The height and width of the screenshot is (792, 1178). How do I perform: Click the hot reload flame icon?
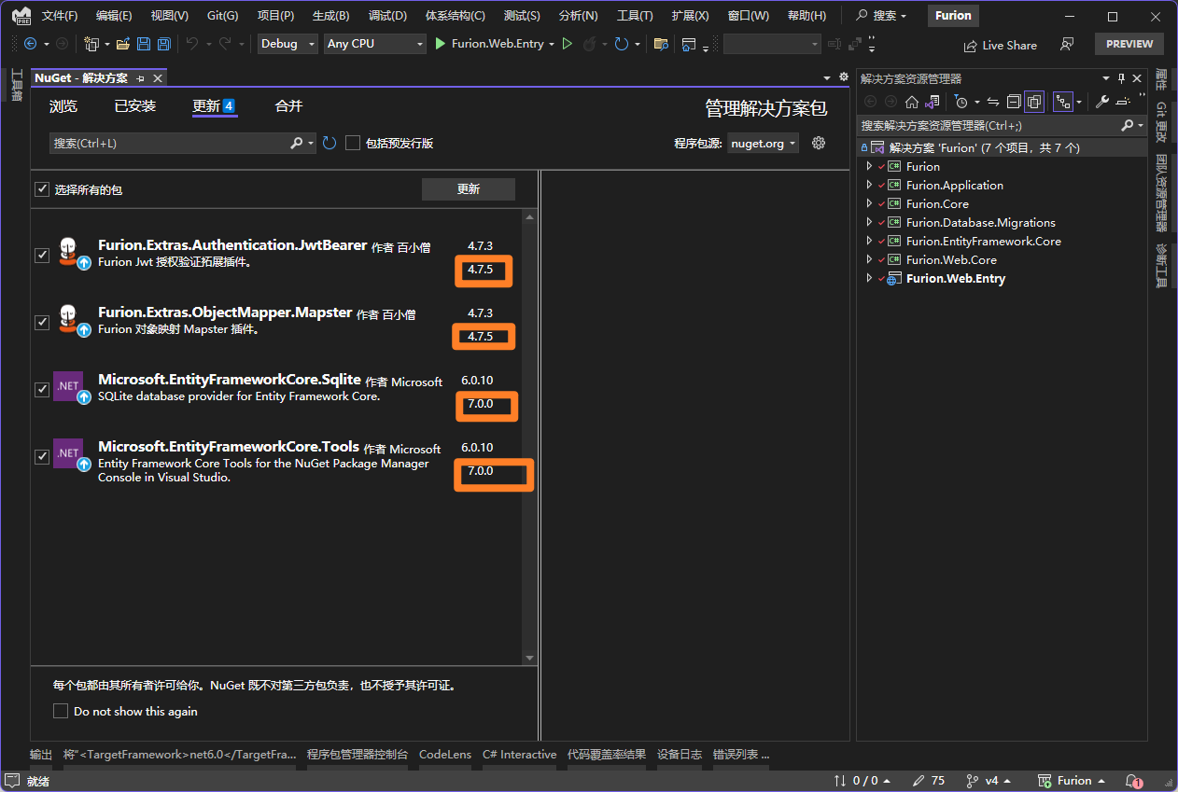pos(589,44)
